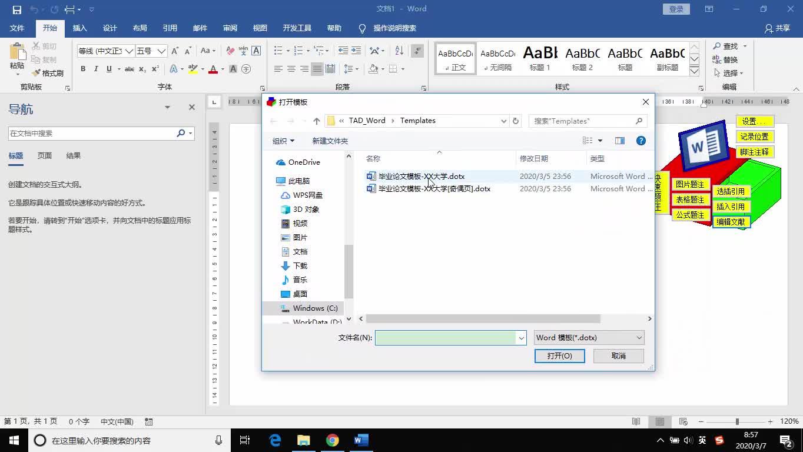Select 下载 folder in sidebar
Viewport: 803px width, 452px height.
[x=300, y=265]
